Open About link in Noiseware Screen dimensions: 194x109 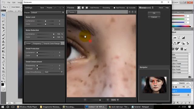click(161, 8)
